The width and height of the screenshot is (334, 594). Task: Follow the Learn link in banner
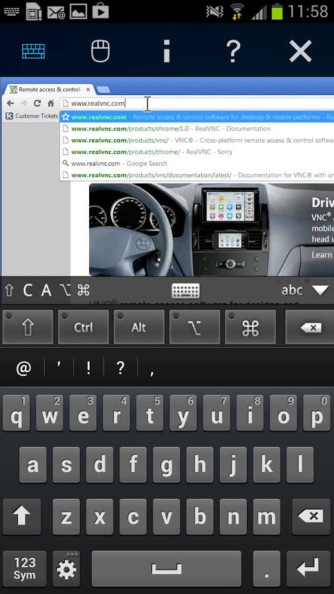[x=321, y=255]
